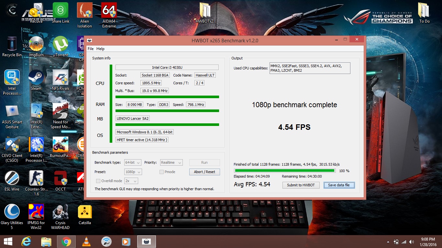The height and width of the screenshot is (248, 442).
Task: Open the To Do folder icon
Action: 424,14
